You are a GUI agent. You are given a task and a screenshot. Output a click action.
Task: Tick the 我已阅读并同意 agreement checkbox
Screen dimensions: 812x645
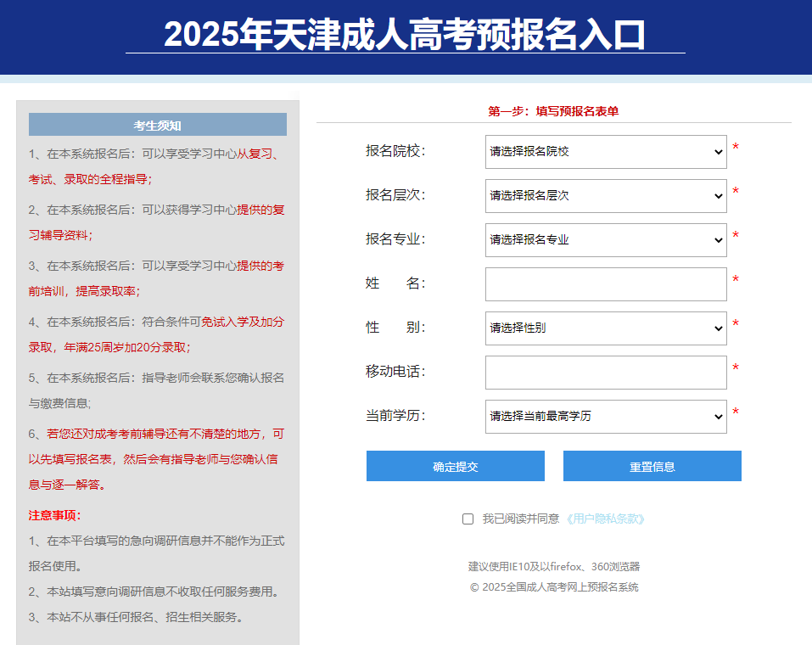pos(468,519)
